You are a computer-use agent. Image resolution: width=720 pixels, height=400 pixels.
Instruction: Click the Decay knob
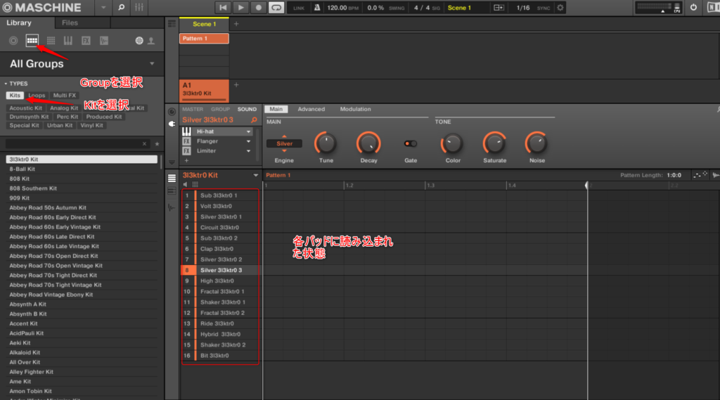(x=368, y=143)
